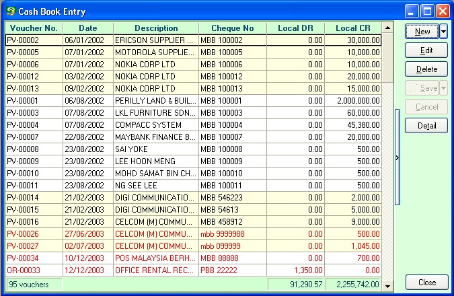Click LEE HOON MENG description cell
Screen dimensions: 454x296
pyautogui.click(x=156, y=161)
